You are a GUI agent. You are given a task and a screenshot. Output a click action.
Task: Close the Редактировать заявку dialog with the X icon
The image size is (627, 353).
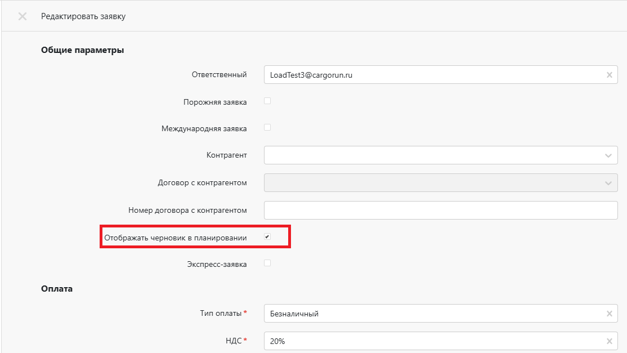[x=23, y=16]
